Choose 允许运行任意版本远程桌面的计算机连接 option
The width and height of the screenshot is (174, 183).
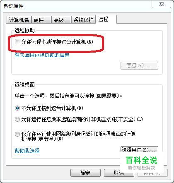(x=17, y=119)
